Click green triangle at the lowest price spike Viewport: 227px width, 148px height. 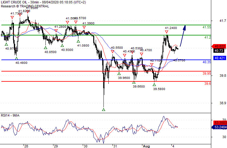[x=103, y=109]
